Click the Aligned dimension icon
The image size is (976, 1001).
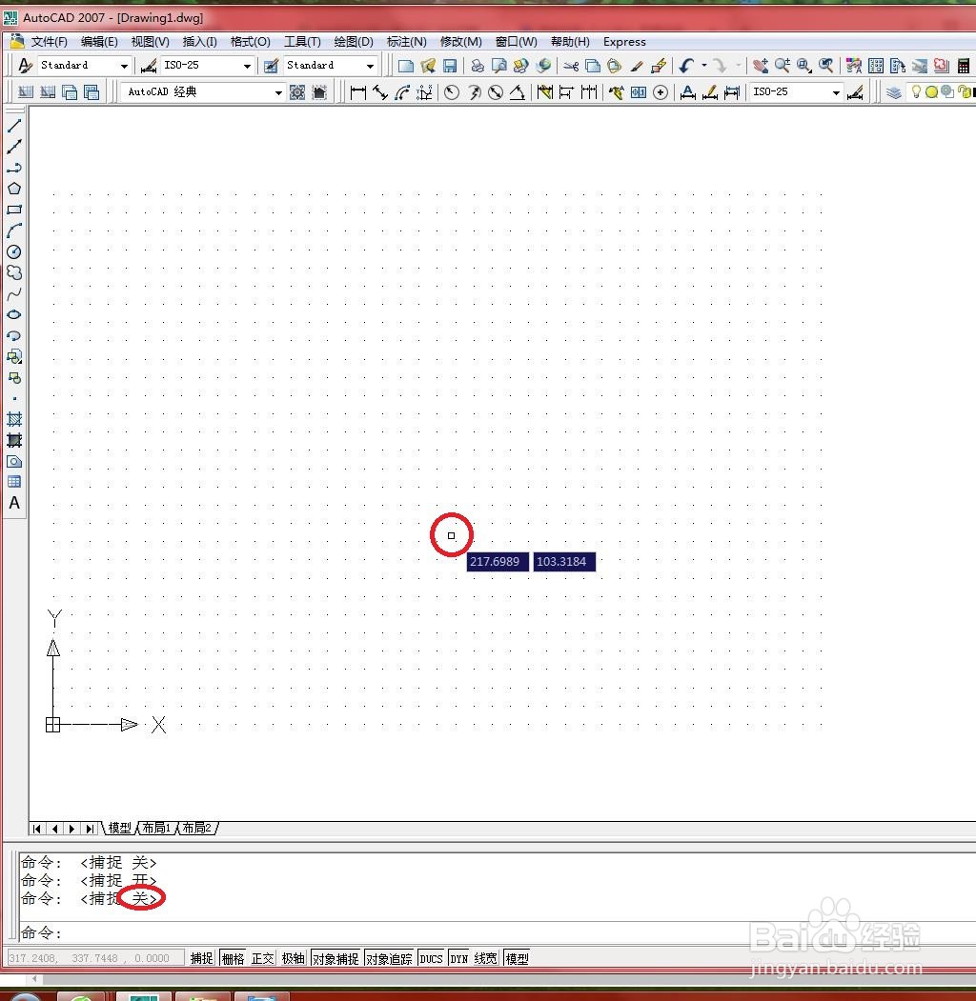pyautogui.click(x=380, y=92)
